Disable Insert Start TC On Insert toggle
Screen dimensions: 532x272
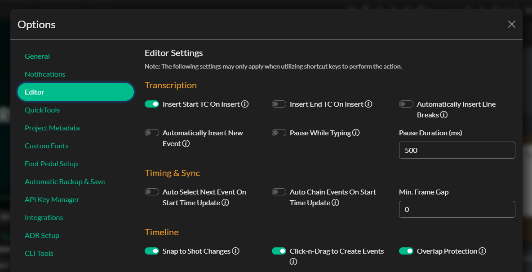pyautogui.click(x=152, y=104)
